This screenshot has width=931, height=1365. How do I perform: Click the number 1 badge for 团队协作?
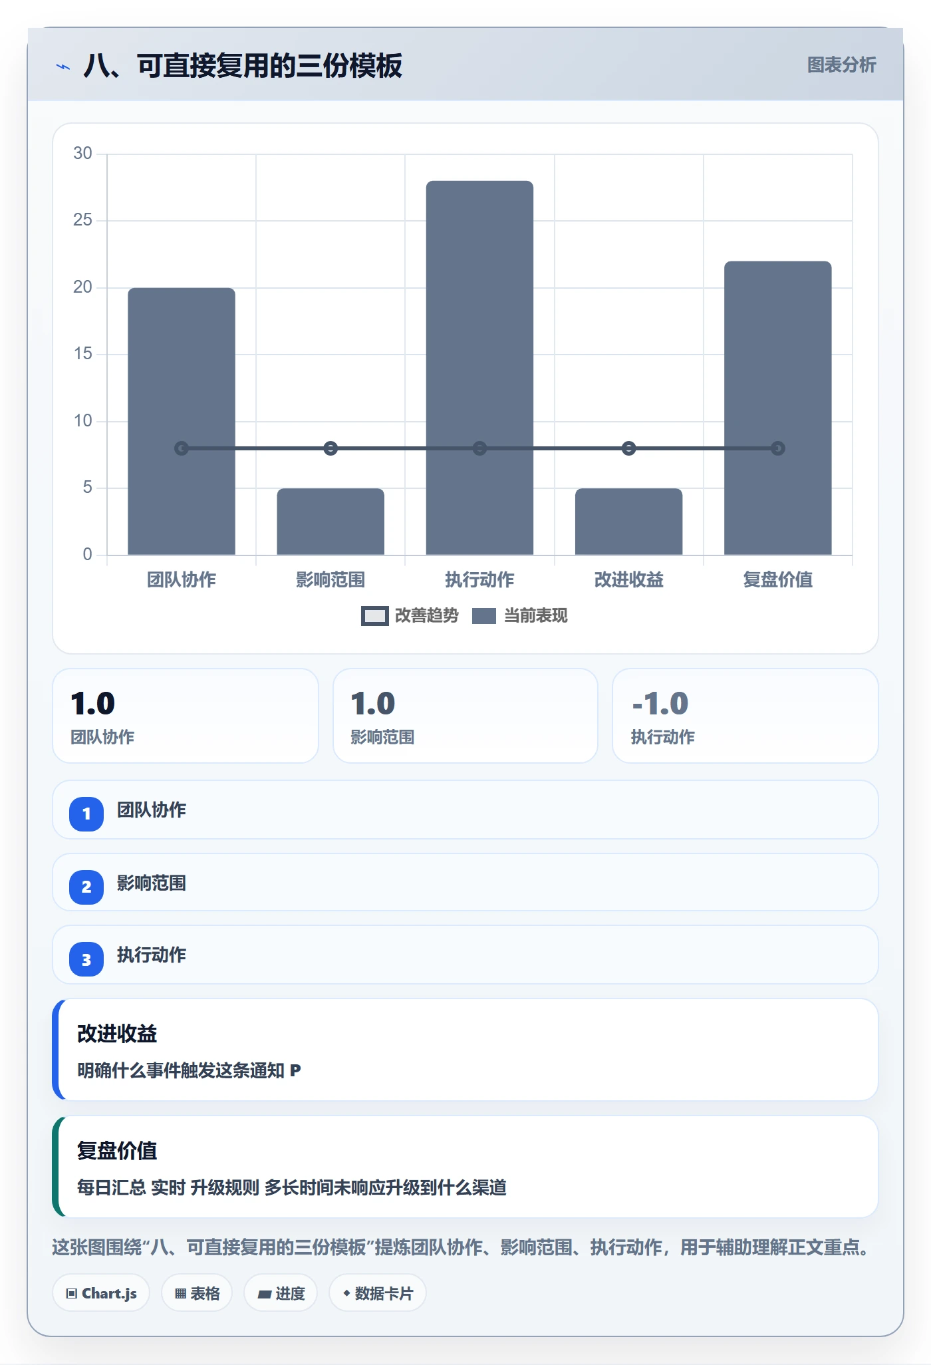(86, 814)
